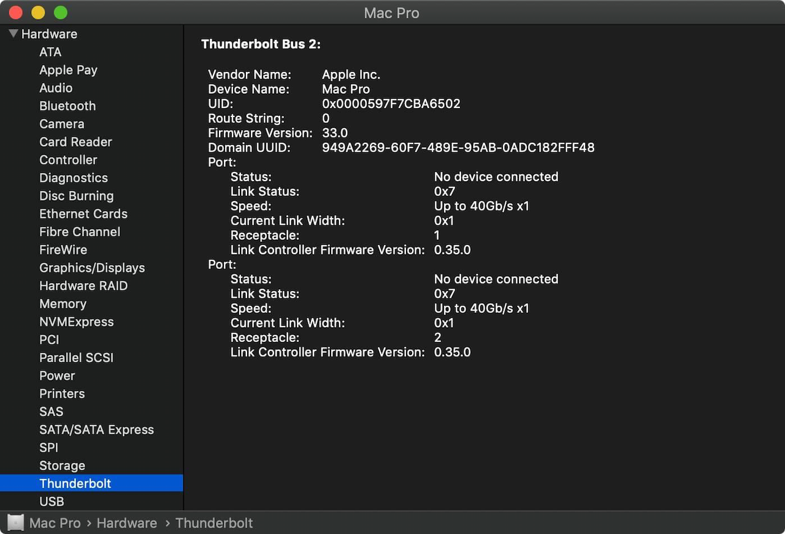Select USB in the sidebar

click(x=52, y=501)
